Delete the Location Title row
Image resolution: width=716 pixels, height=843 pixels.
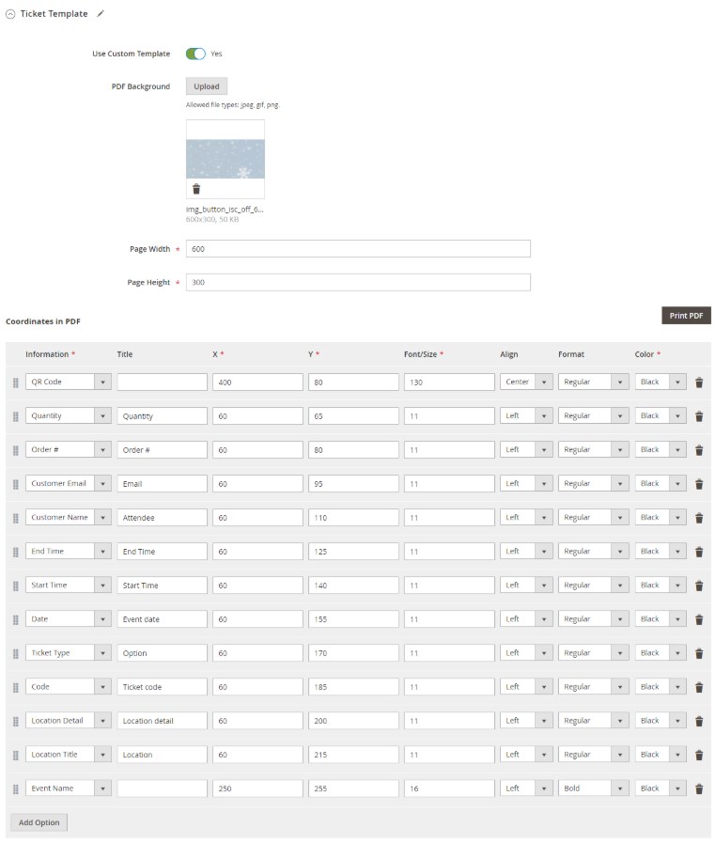pyautogui.click(x=699, y=755)
